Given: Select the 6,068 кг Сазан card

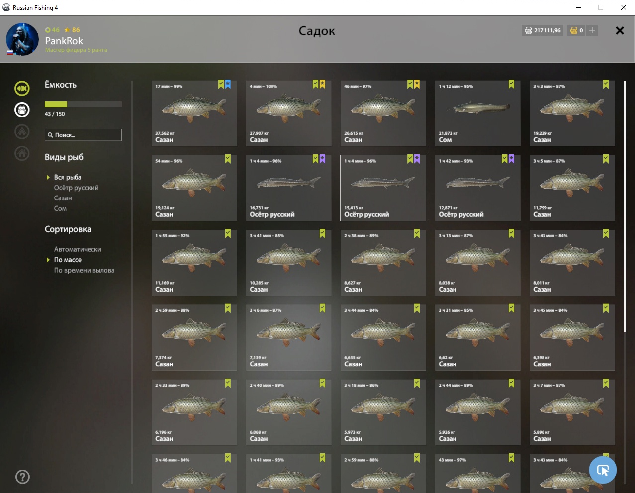Looking at the screenshot, I should coord(288,412).
